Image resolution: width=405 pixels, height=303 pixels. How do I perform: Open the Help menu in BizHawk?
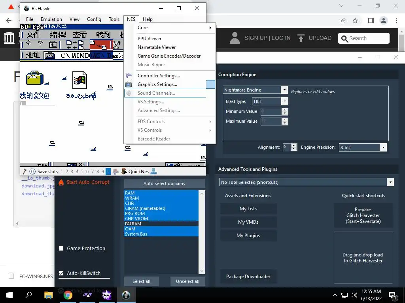tap(148, 19)
